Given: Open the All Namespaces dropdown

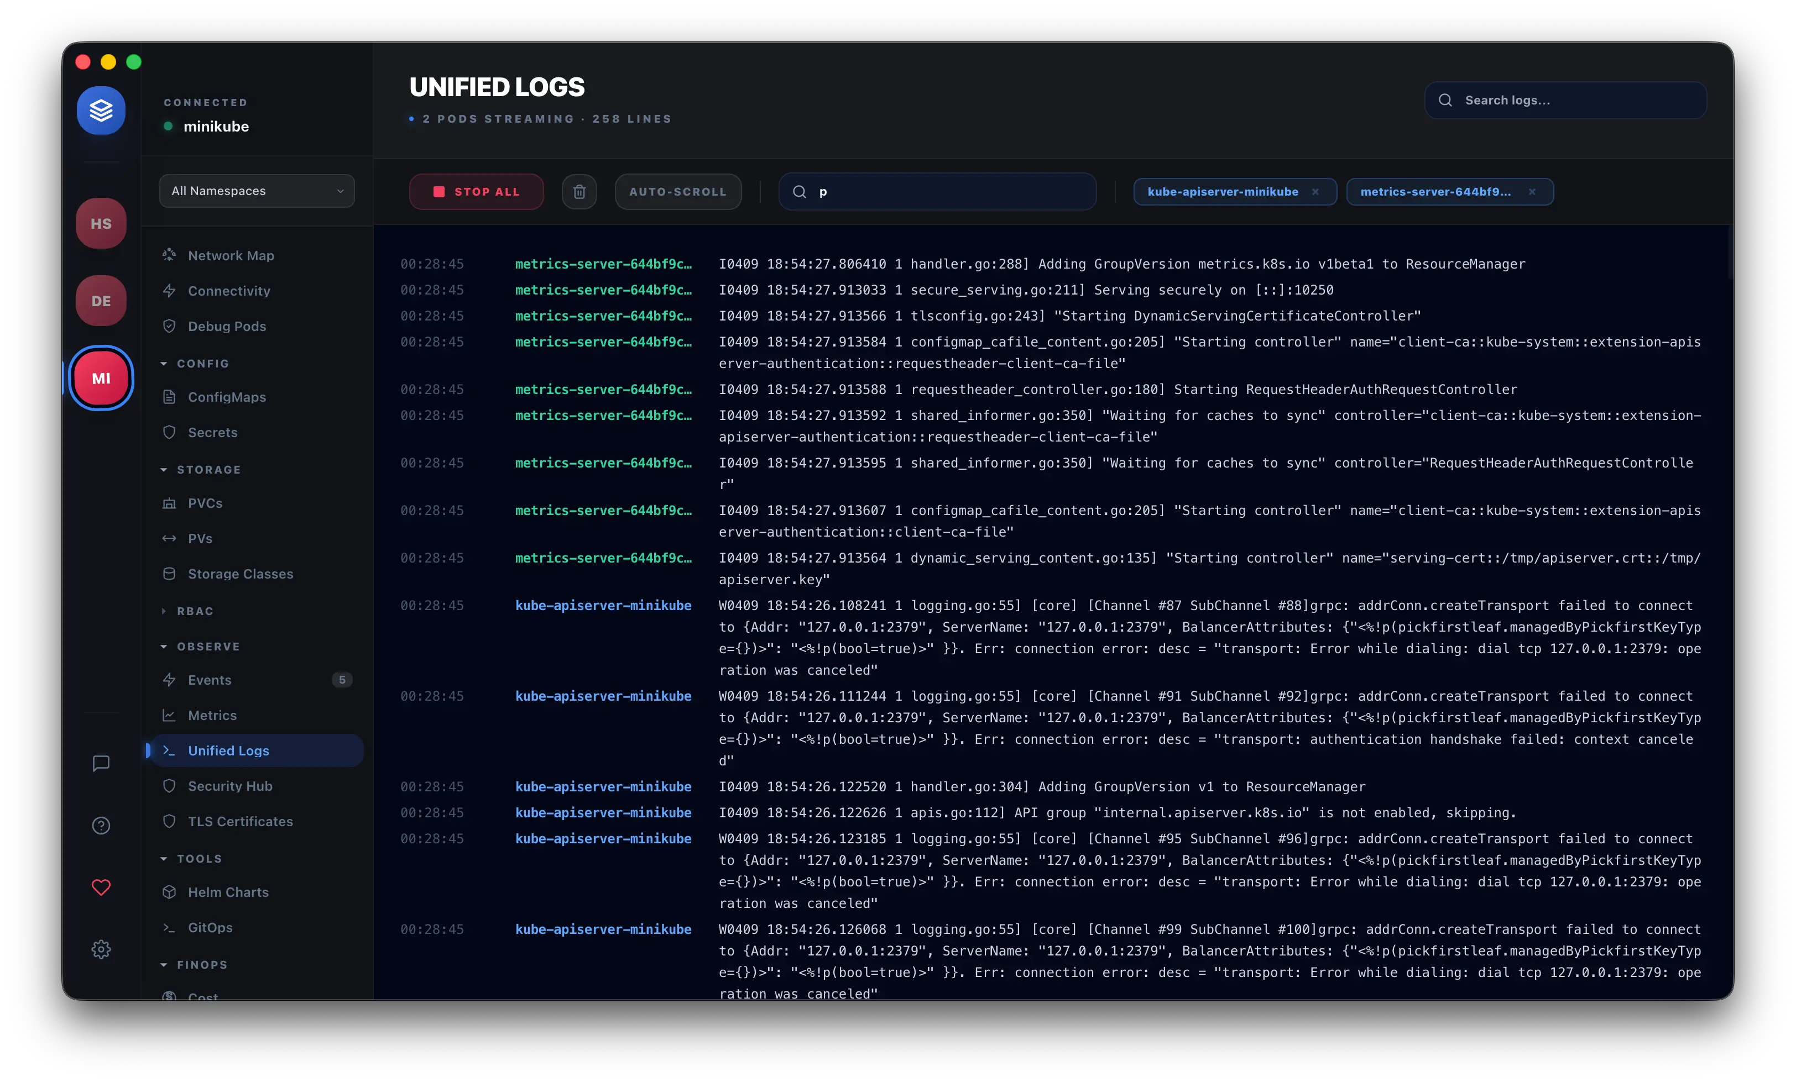Looking at the screenshot, I should tap(257, 191).
